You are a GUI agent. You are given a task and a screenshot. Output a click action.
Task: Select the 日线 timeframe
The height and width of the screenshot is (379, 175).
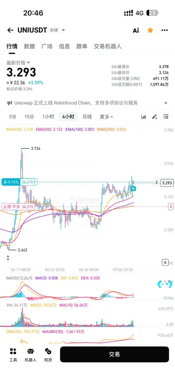[x=87, y=117]
